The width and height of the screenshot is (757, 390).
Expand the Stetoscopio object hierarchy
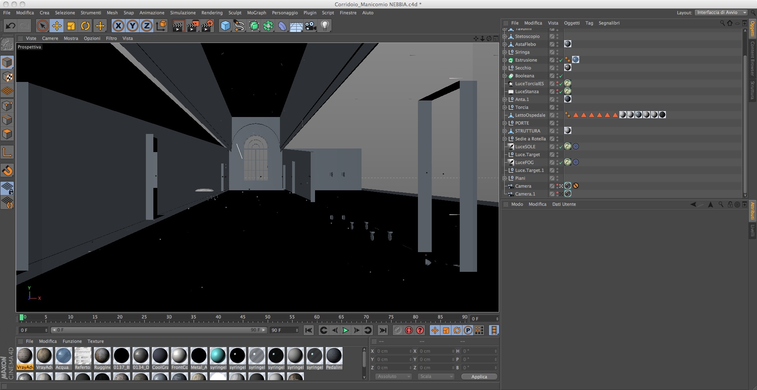[x=505, y=36]
